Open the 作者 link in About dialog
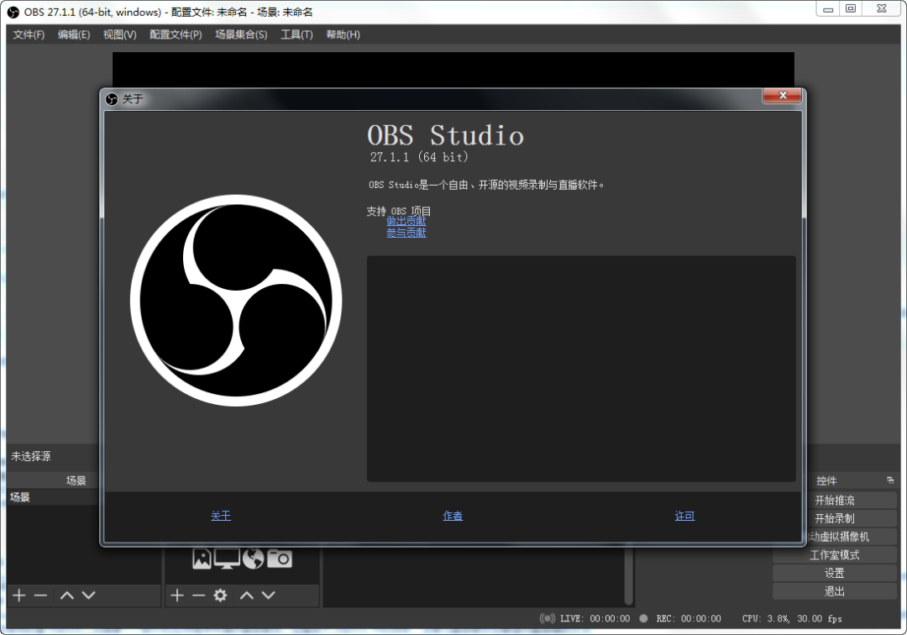 (453, 516)
